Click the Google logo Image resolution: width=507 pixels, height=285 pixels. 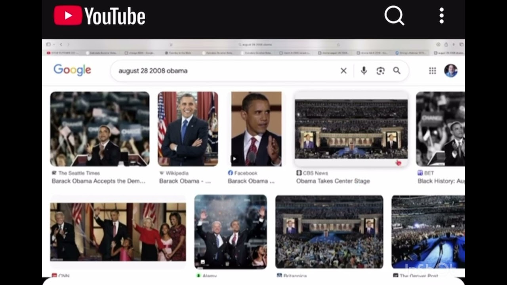[x=72, y=70]
